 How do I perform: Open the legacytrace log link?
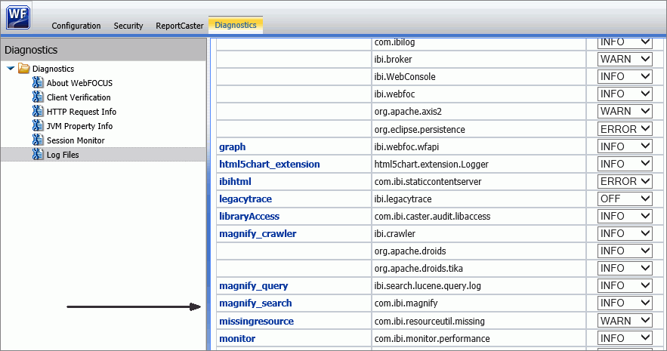coord(245,199)
